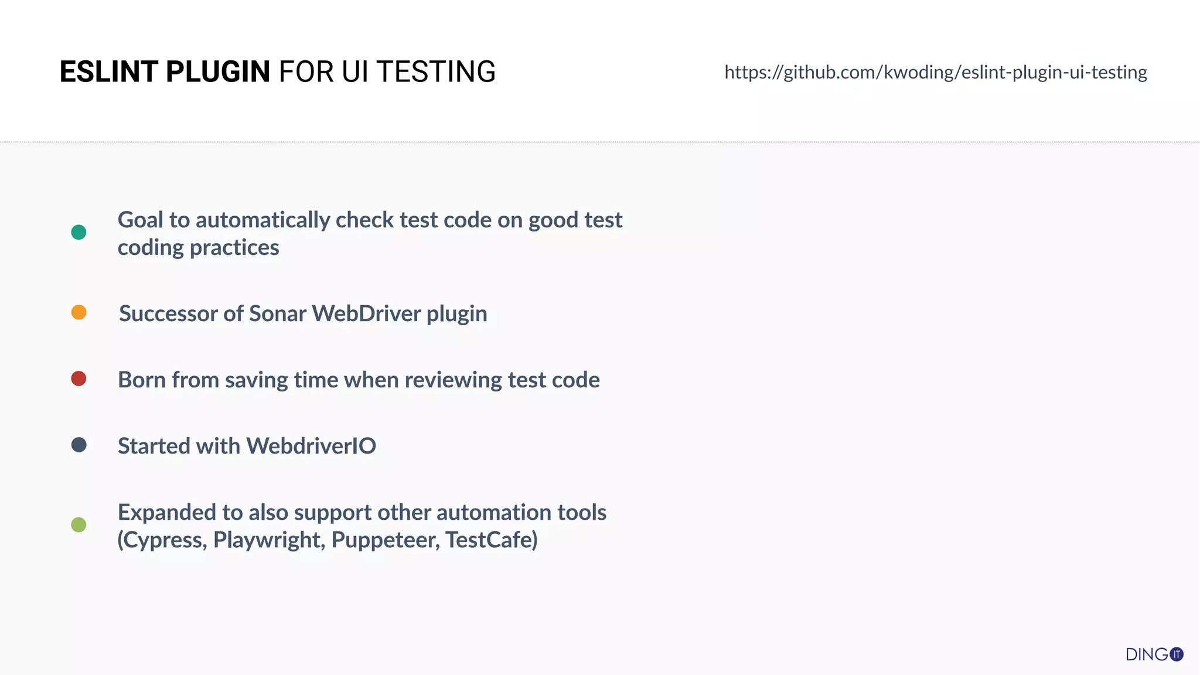Click the orange bullet next to Successor line
Viewport: 1200px width, 675px height.
coord(79,312)
